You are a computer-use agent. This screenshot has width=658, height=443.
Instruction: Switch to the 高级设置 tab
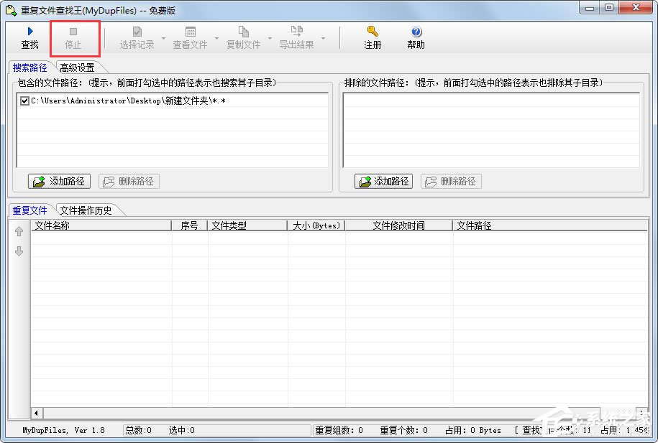tap(77, 67)
